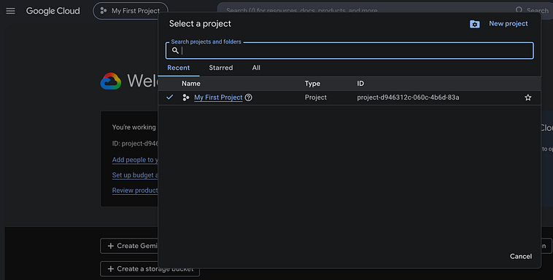The width and height of the screenshot is (553, 280).
Task: Switch to the Recent tab
Action: point(179,68)
